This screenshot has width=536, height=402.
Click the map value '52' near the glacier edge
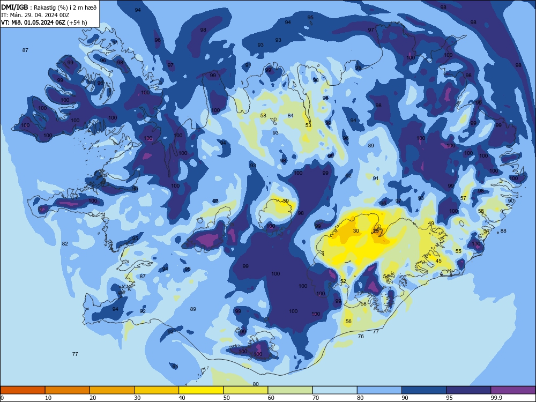tap(343, 281)
